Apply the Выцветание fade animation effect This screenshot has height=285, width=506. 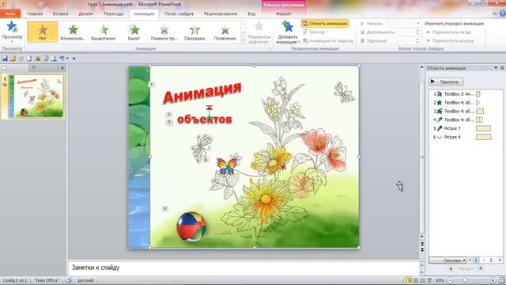click(x=104, y=32)
